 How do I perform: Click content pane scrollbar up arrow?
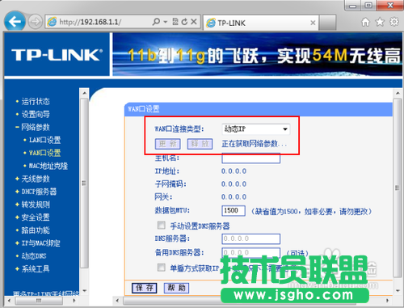click(x=398, y=93)
